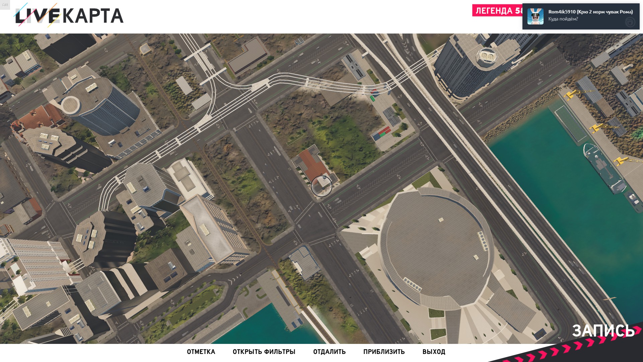Click the ОТМЕТКА button
This screenshot has width=643, height=362.
pyautogui.click(x=201, y=352)
